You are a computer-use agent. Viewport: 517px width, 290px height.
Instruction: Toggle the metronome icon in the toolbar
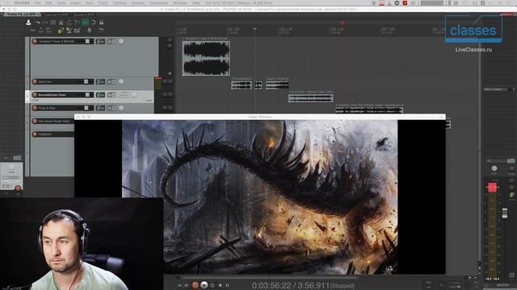click(61, 23)
